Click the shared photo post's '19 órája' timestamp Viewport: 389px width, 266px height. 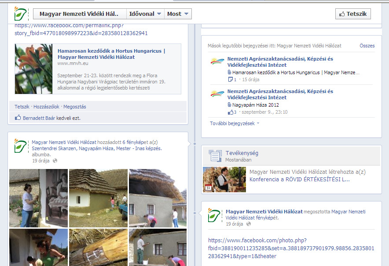pos(235,224)
